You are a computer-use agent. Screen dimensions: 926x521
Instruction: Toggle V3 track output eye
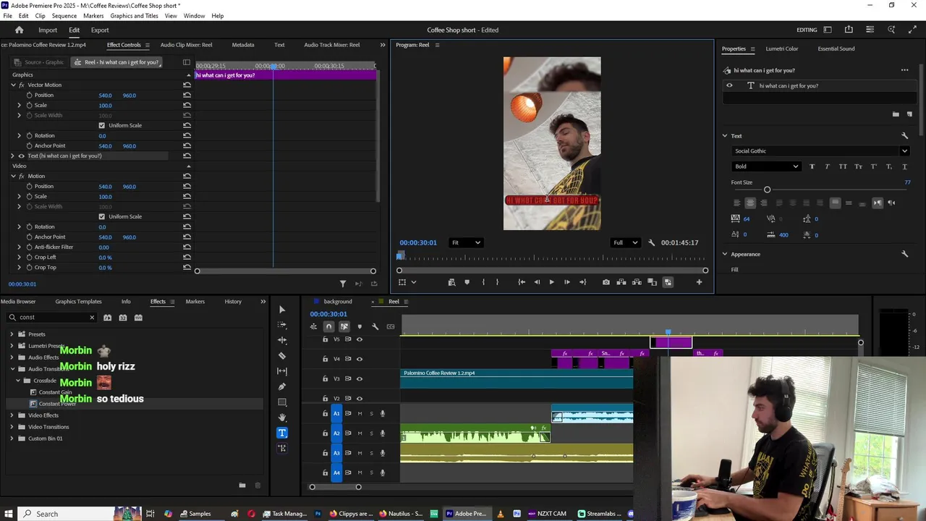pos(360,378)
